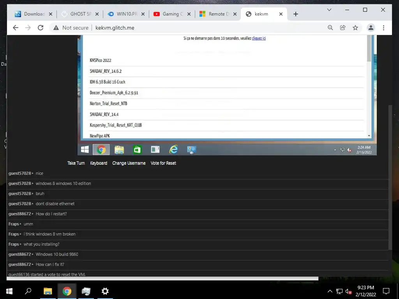Open IDM 6.38 Build 16 Crack entry

(x=108, y=82)
